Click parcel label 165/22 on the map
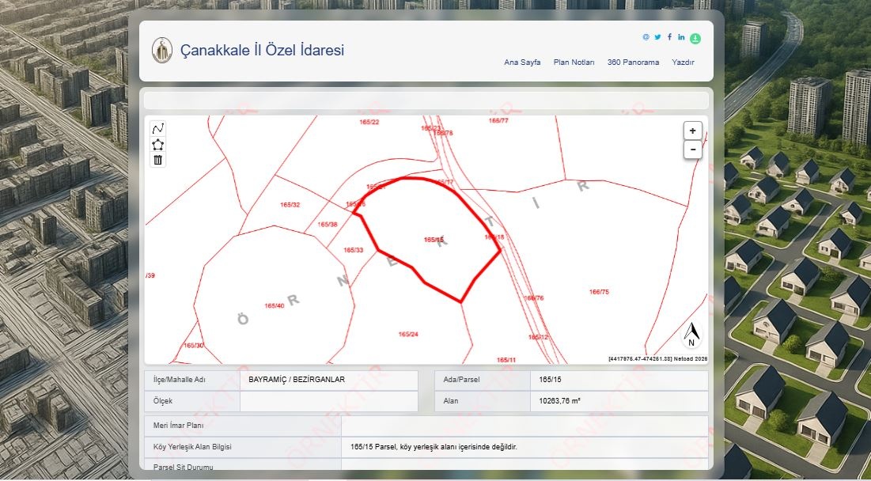The width and height of the screenshot is (871, 481). coord(369,122)
